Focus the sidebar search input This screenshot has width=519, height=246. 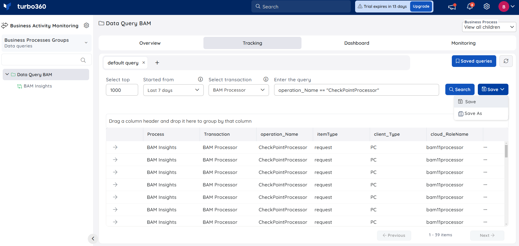coord(47,60)
